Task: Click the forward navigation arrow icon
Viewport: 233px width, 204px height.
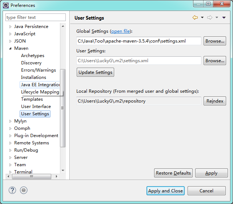Action: click(x=210, y=17)
